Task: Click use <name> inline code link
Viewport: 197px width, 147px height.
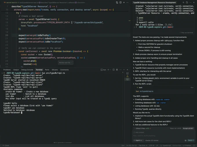Action: click(x=161, y=103)
